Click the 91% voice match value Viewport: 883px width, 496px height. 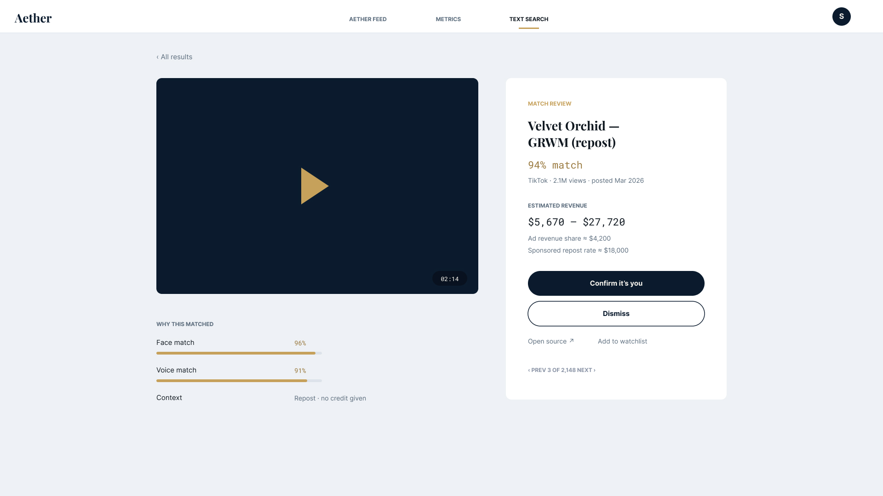(300, 371)
